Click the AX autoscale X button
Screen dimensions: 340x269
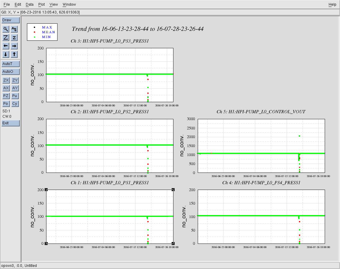6,88
